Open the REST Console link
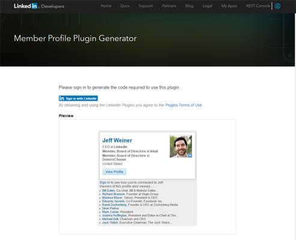This screenshot has width=296, height=240. (x=258, y=6)
